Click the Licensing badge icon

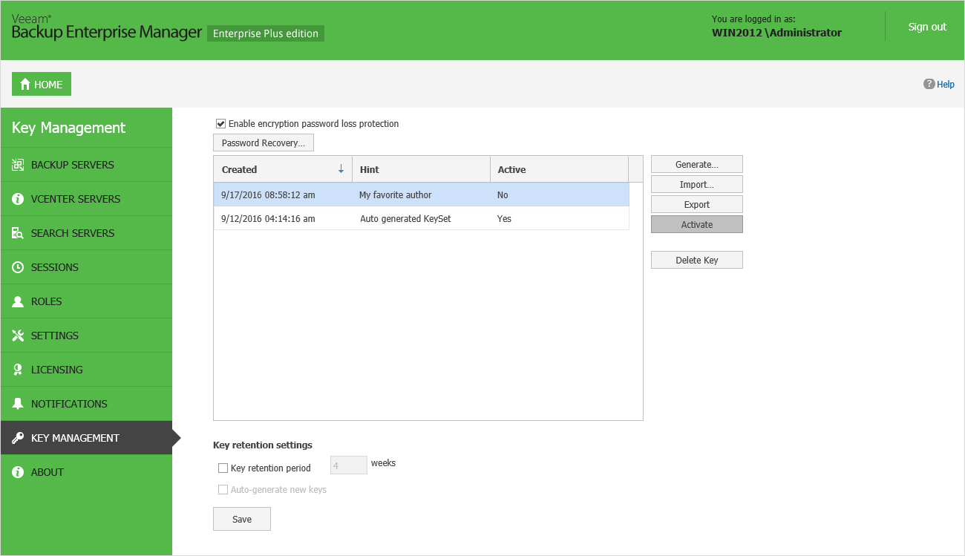[18, 370]
